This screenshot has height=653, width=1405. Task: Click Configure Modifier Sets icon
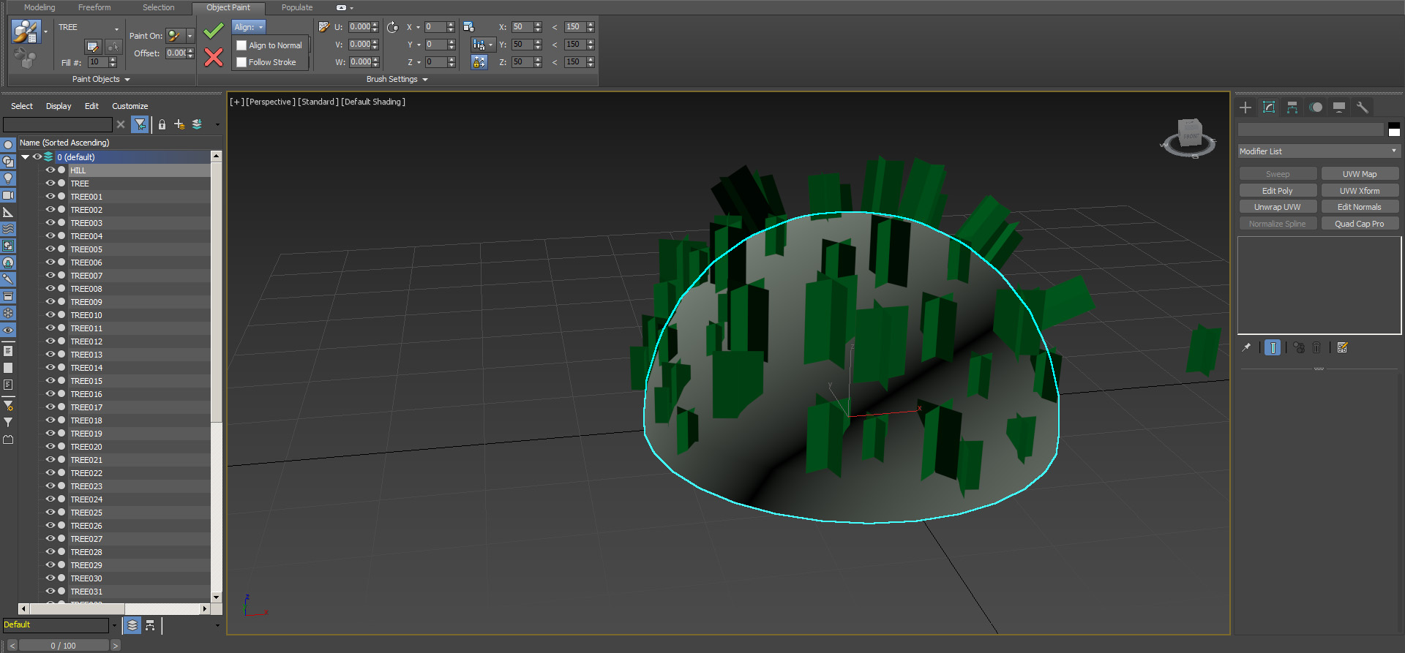pyautogui.click(x=1342, y=348)
